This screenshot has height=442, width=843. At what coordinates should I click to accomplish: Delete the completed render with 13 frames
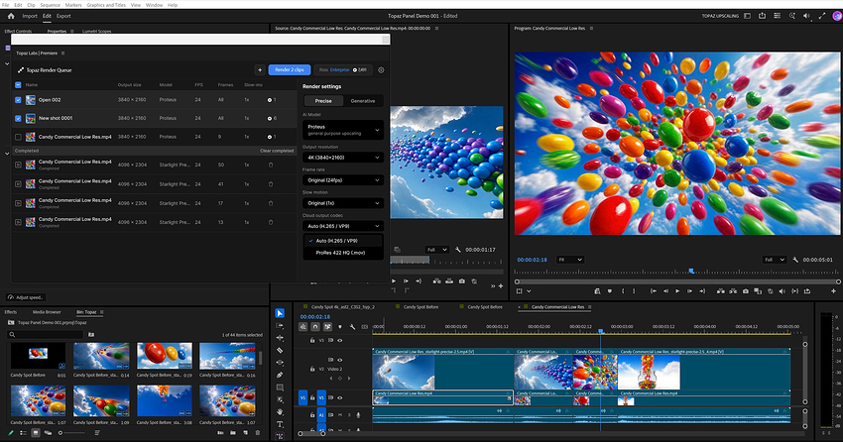[x=271, y=222]
